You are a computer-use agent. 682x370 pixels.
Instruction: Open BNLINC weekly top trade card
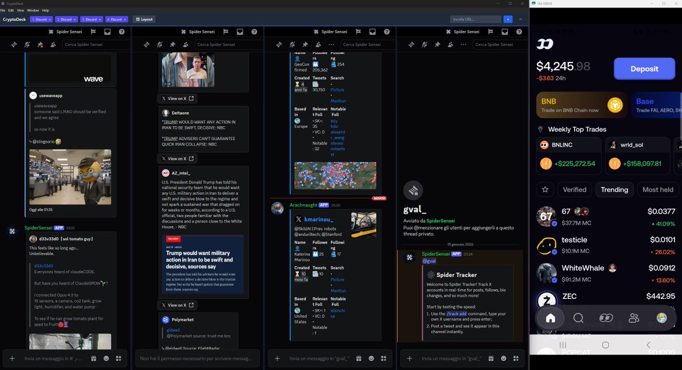pos(569,155)
